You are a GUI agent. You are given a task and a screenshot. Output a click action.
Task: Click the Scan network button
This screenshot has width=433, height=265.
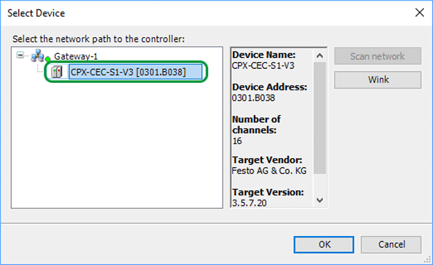pyautogui.click(x=378, y=56)
